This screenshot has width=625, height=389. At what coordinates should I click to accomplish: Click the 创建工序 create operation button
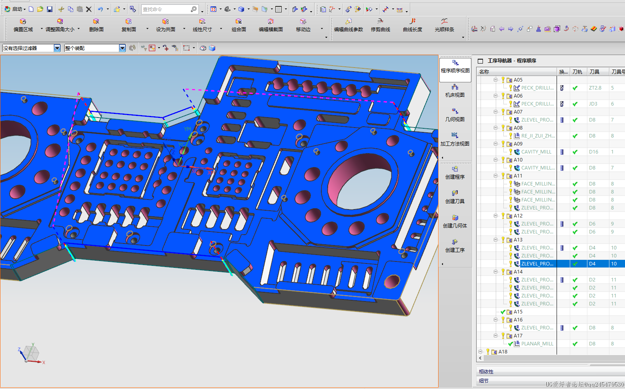pos(455,246)
